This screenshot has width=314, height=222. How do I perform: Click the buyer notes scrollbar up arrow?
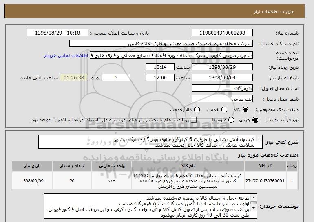254,198
